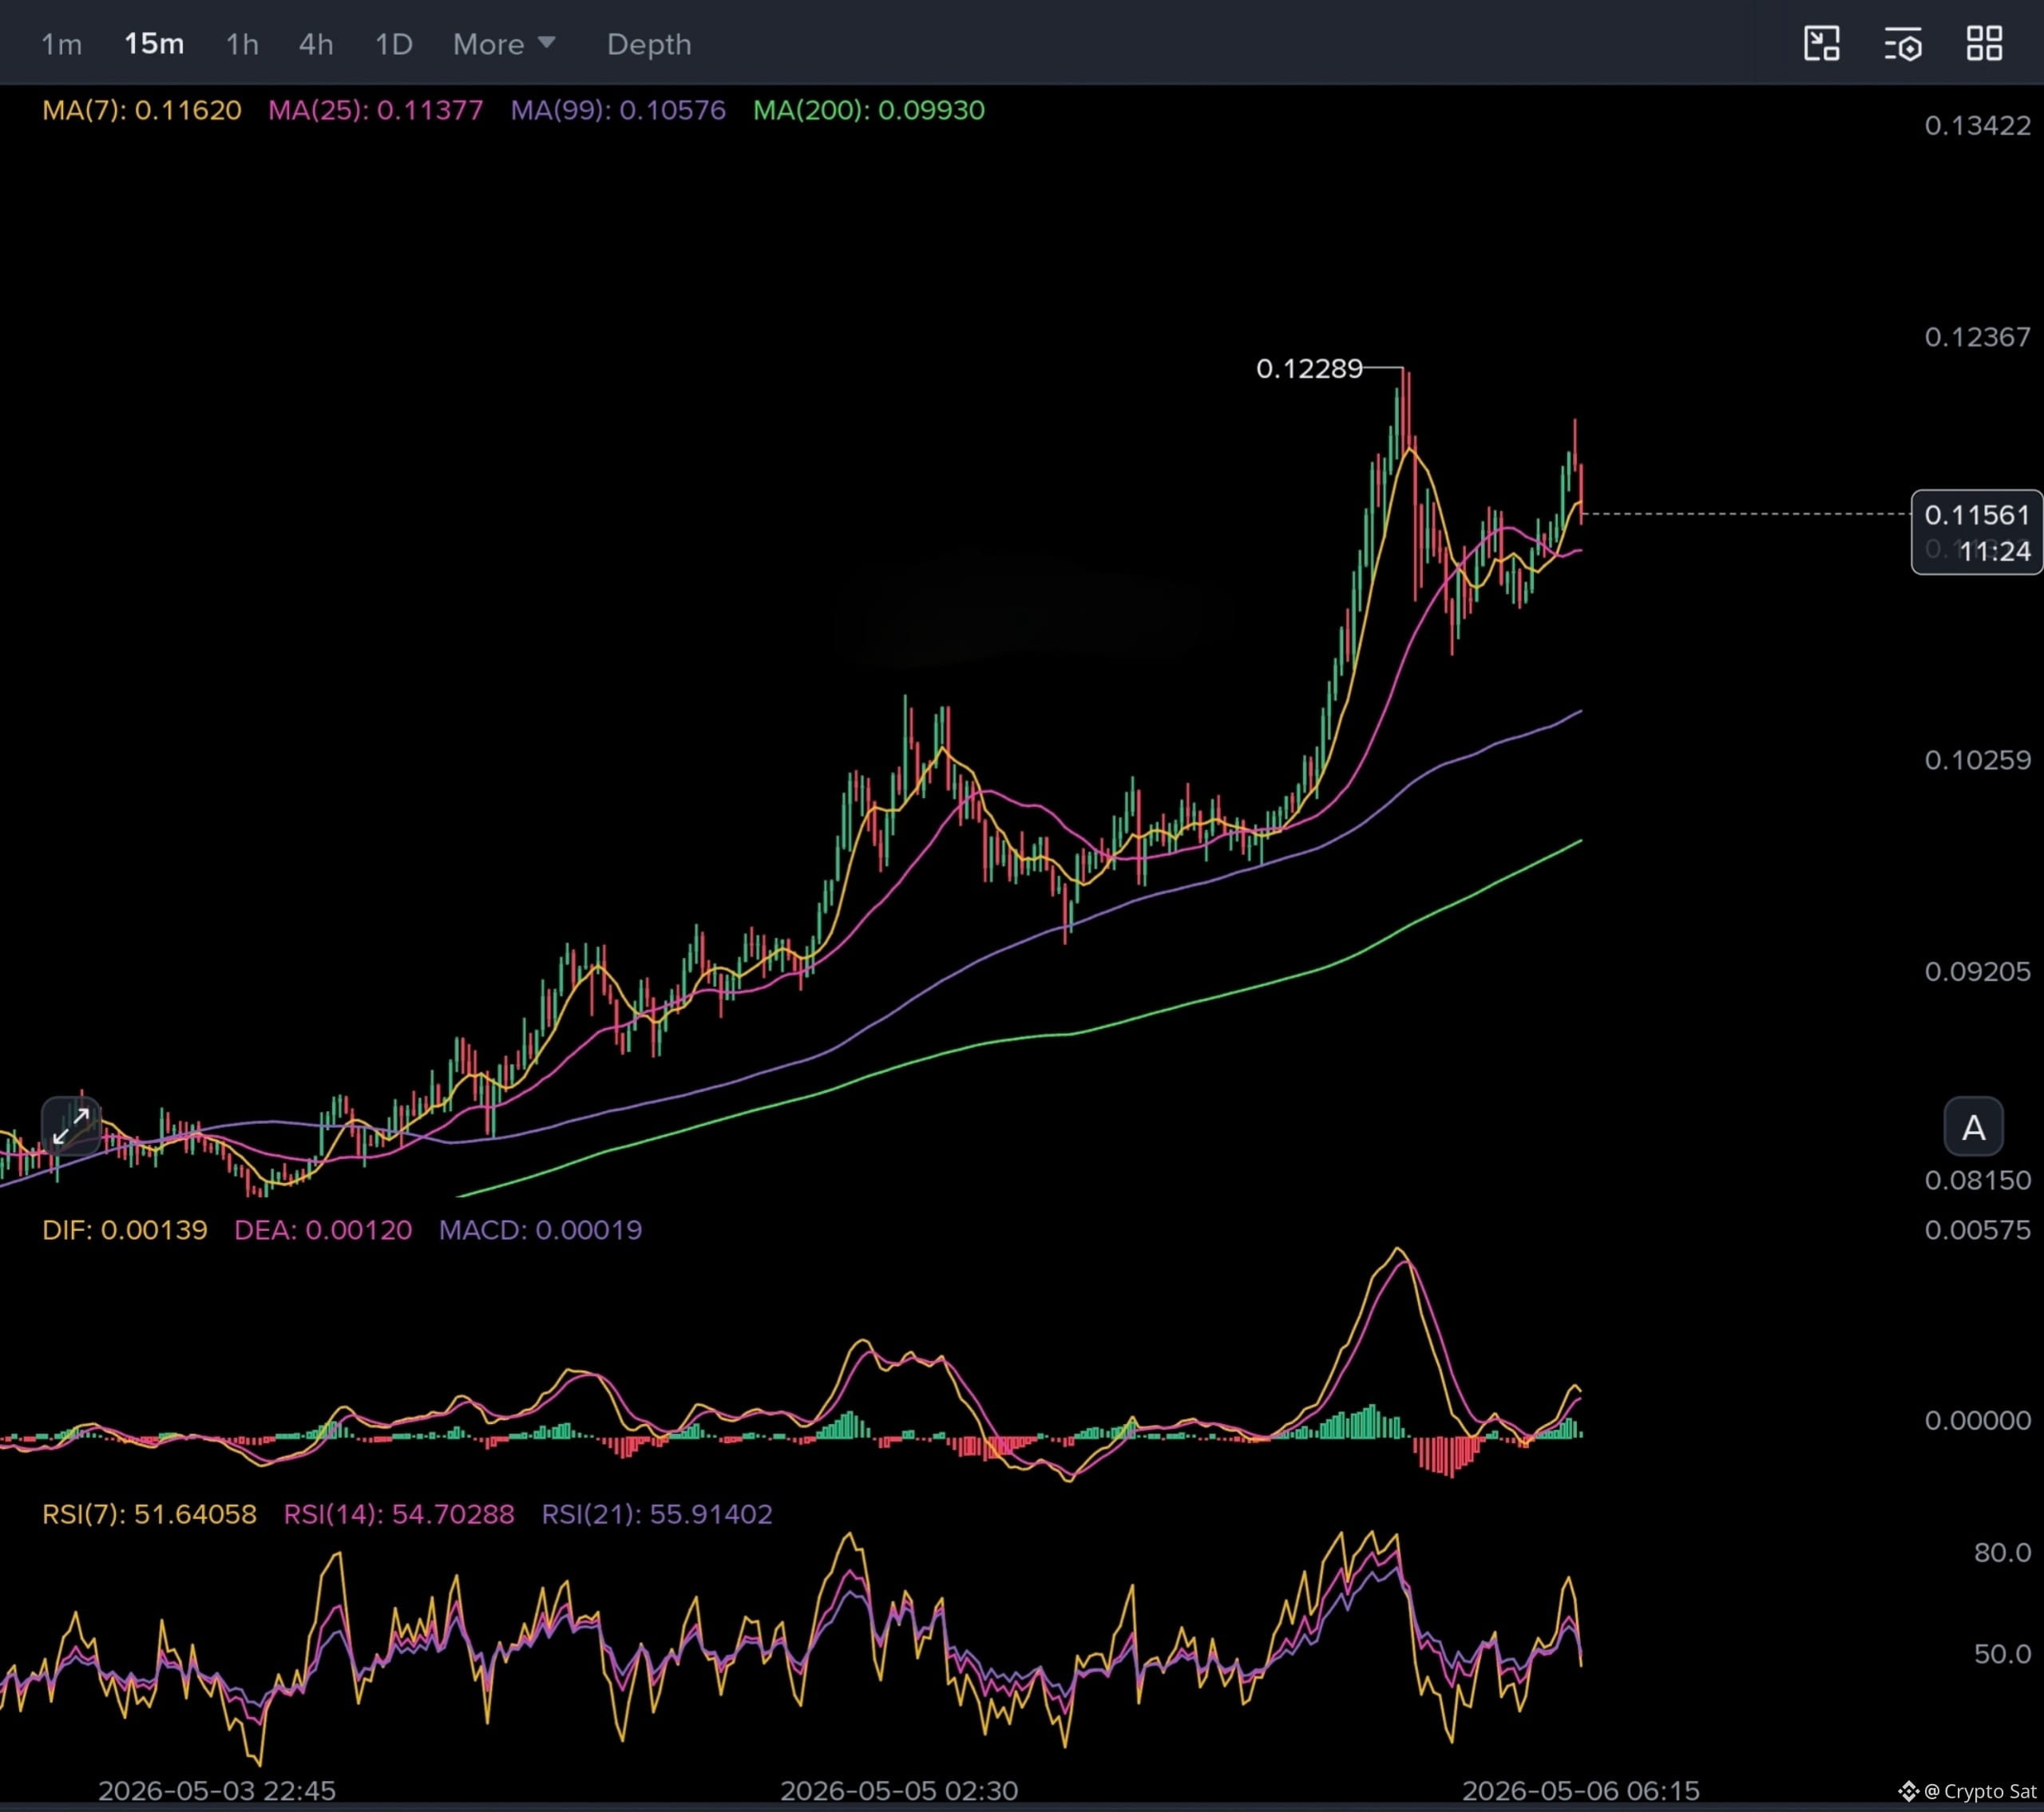Click the 80.0 RSI axis label
Image resolution: width=2044 pixels, height=1812 pixels.
[2002, 1552]
